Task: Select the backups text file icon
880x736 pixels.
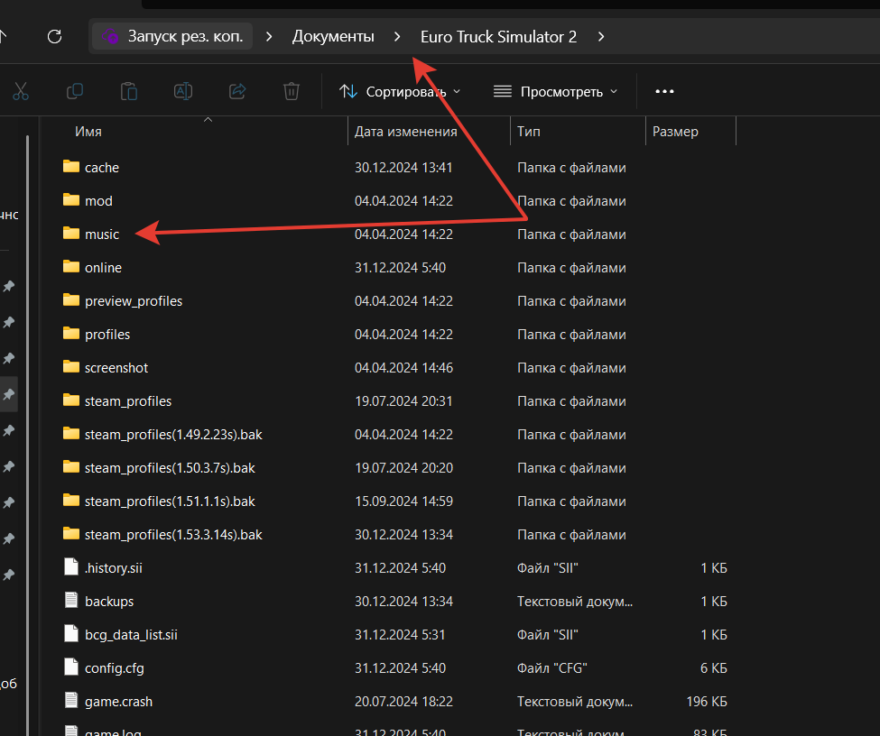Action: (x=71, y=600)
